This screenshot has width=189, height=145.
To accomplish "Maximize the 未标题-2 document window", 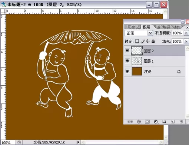I will 156,5.
